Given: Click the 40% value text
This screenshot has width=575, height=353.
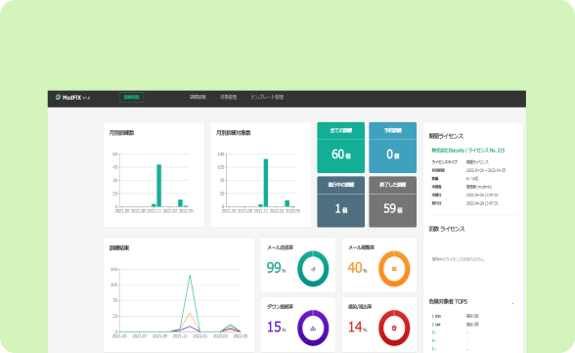Looking at the screenshot, I should coord(357,268).
